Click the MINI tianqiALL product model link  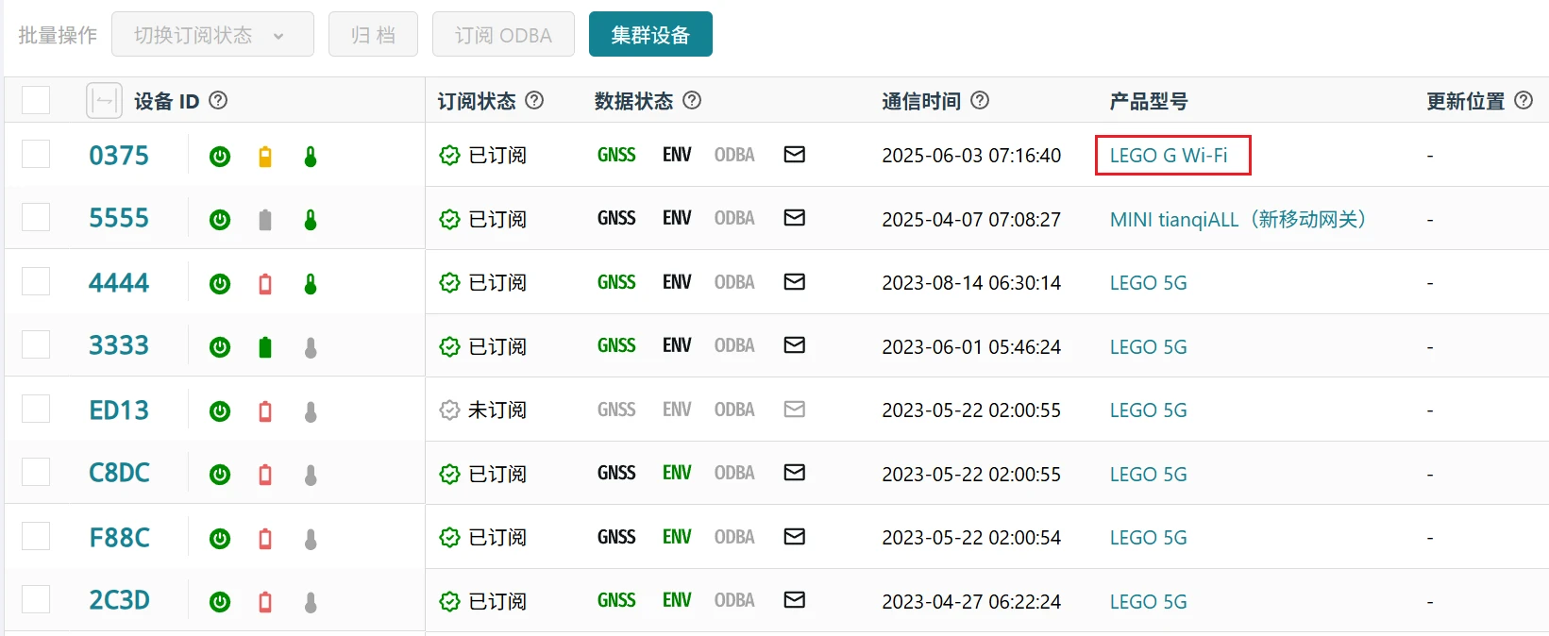coord(1238,220)
